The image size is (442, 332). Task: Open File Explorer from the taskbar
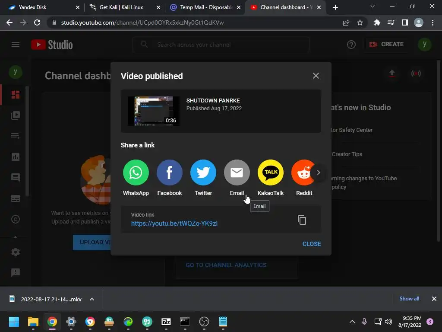pyautogui.click(x=33, y=322)
